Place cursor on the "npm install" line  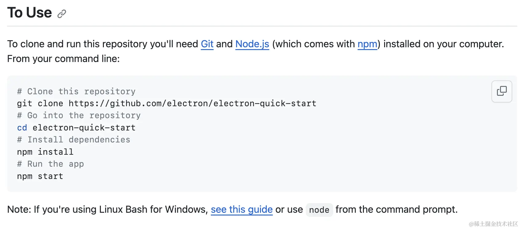pos(45,152)
